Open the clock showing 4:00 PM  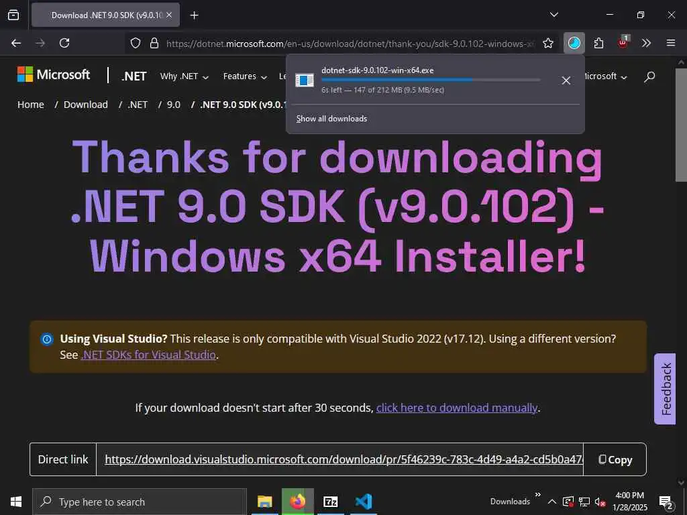click(x=629, y=502)
